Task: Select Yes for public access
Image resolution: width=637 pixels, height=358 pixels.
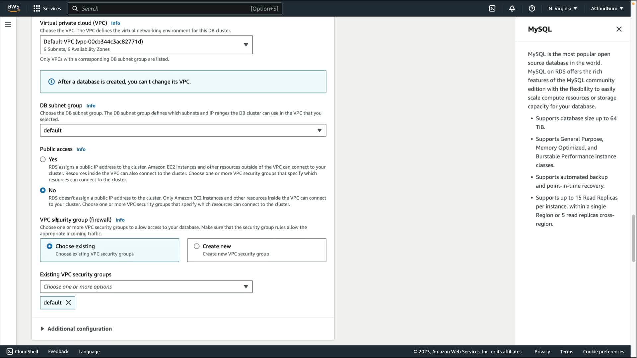Action: [x=43, y=159]
